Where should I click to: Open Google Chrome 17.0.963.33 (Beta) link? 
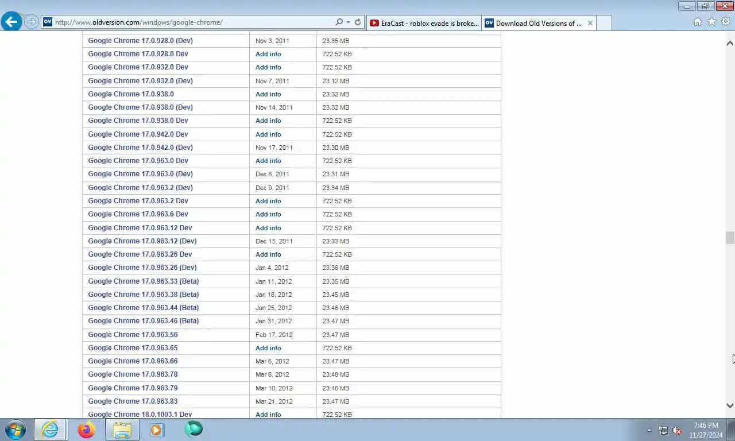click(144, 281)
